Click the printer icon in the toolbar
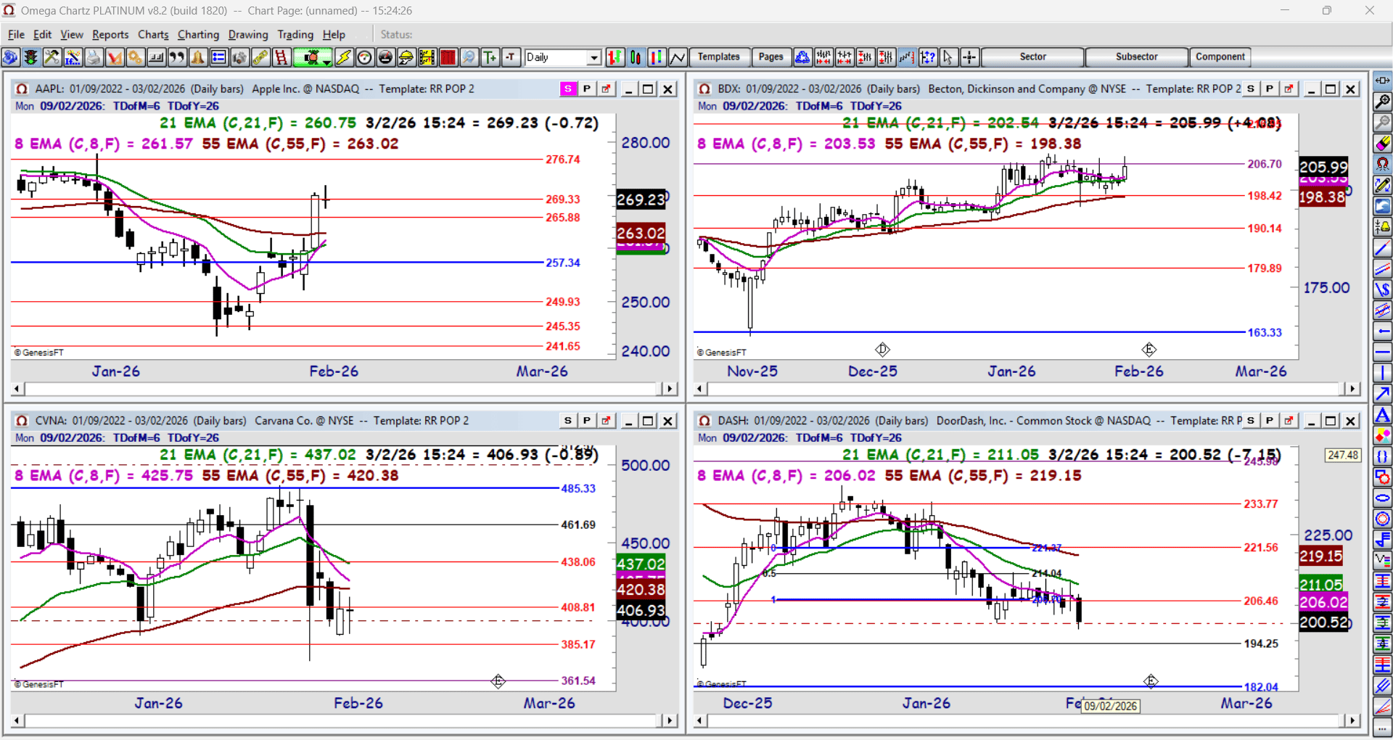 point(94,57)
